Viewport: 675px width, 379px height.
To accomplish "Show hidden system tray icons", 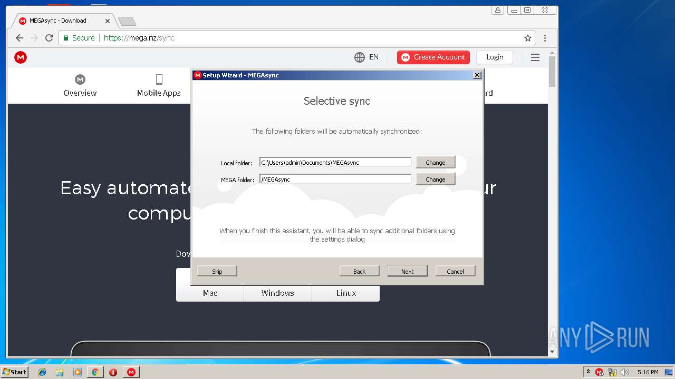I will 588,372.
